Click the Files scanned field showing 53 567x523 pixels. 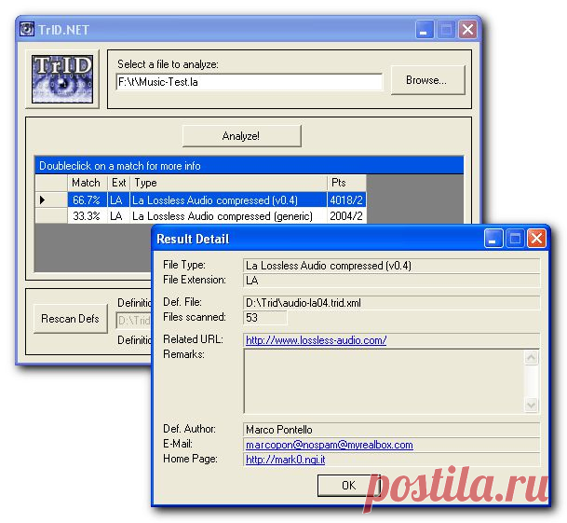tap(265, 318)
